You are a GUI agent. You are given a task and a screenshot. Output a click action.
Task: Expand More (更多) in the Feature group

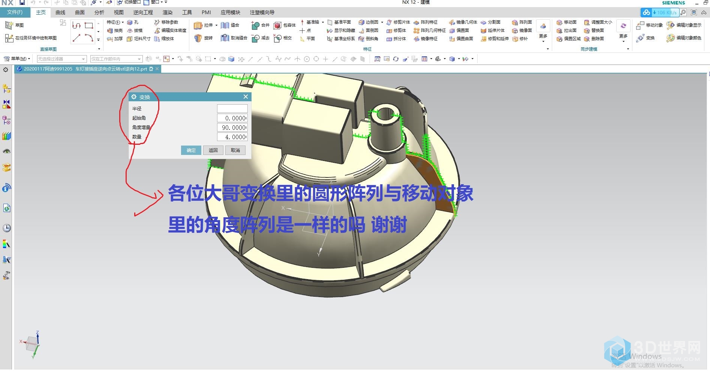[543, 32]
